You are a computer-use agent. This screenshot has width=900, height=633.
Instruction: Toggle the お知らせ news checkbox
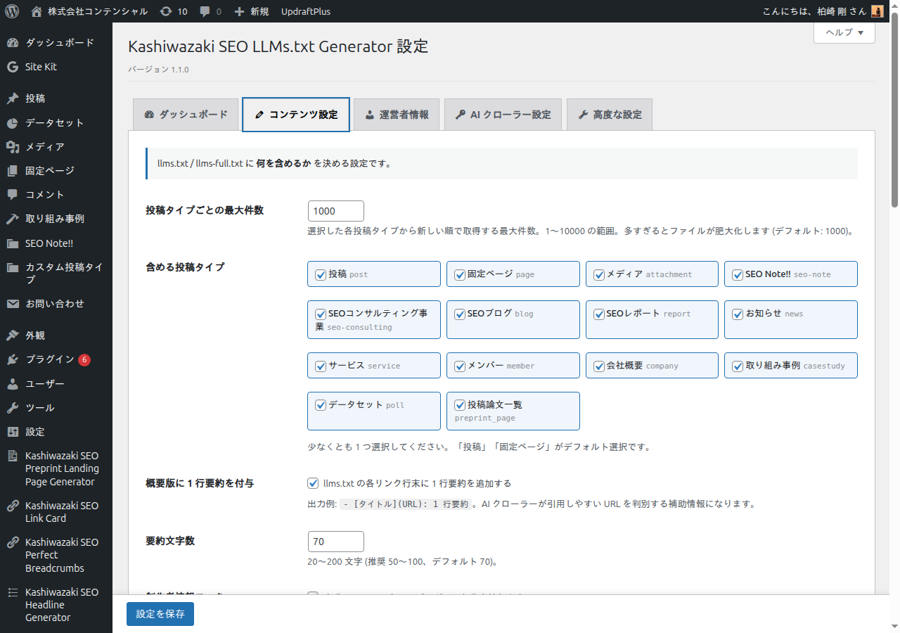click(738, 314)
